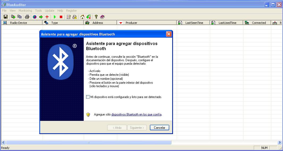283x151 pixels.
Task: Click the BlueAuditor title bar app icon
Action: tap(3, 4)
